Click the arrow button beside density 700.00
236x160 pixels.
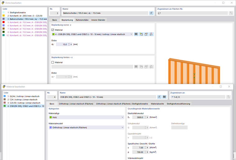coord(147,152)
